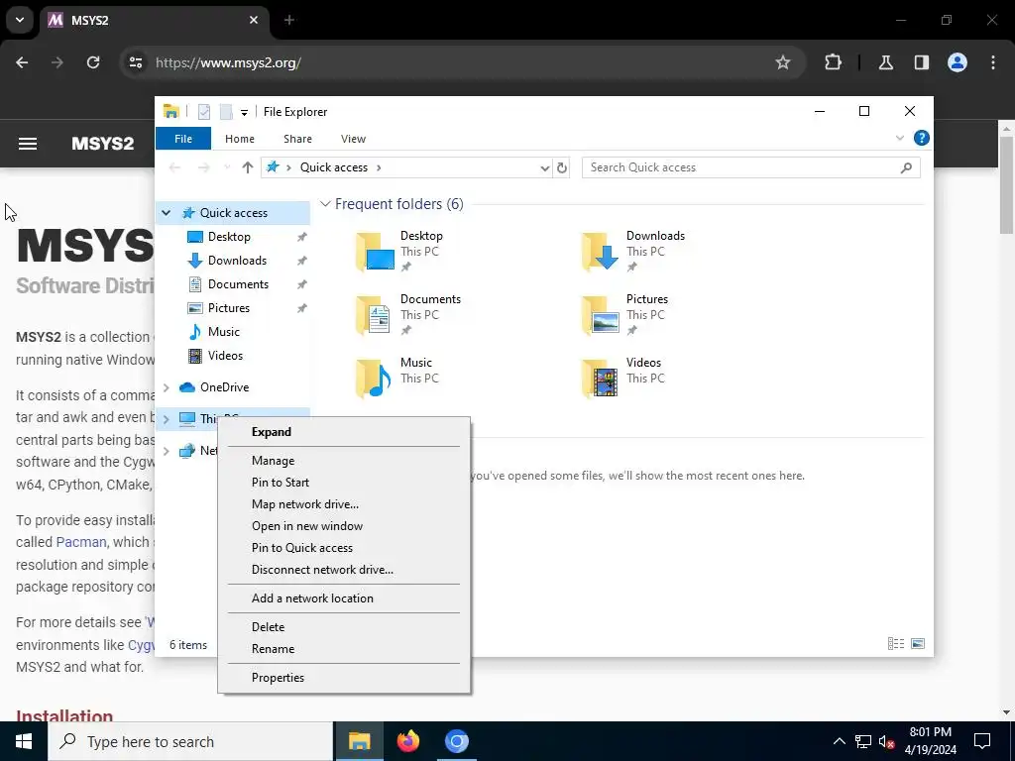The image size is (1015, 761).
Task: Expand the File Explorer ribbon
Action: [x=900, y=138]
